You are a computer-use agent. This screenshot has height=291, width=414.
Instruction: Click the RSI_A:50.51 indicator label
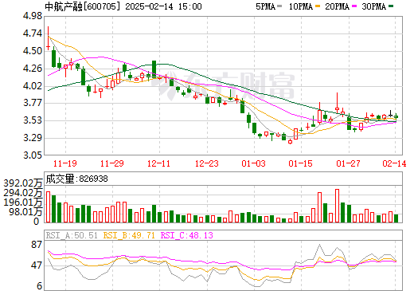pyautogui.click(x=72, y=235)
